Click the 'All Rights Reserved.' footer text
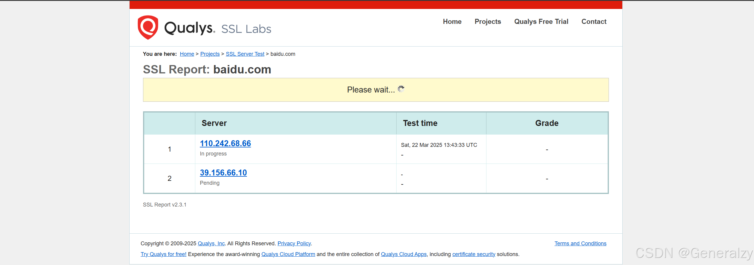The width and height of the screenshot is (754, 265). [x=251, y=244]
